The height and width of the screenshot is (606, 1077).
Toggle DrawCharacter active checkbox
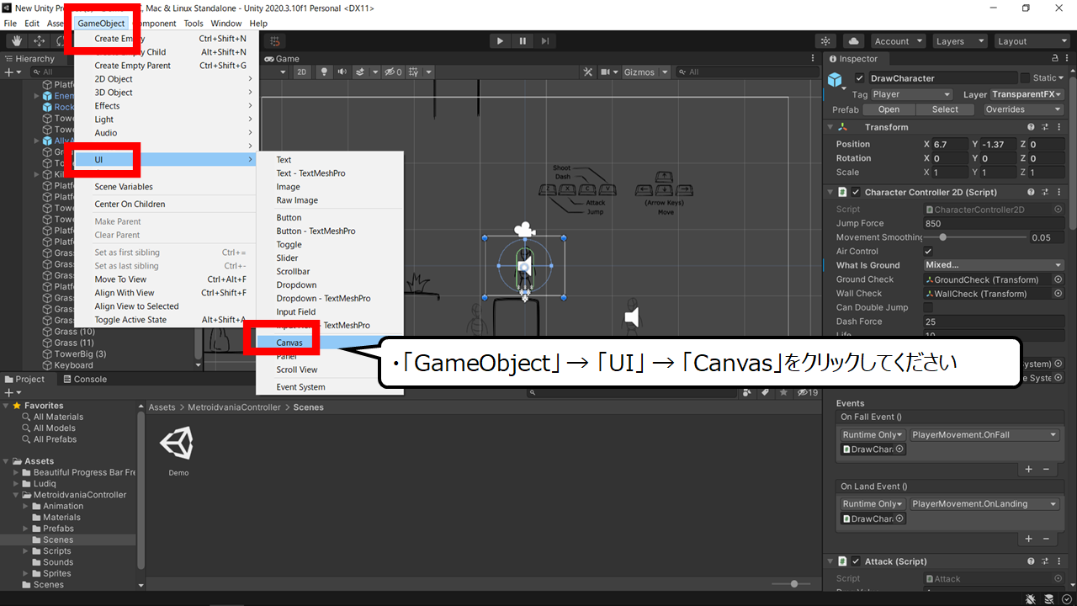[859, 78]
